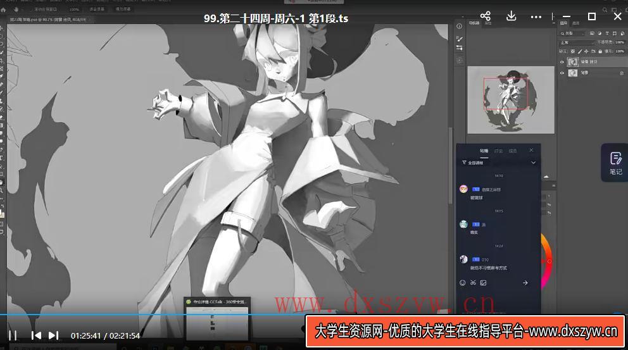Click prevent artboard auto-nesting lock icon
The height and width of the screenshot is (350, 628).
point(593,51)
